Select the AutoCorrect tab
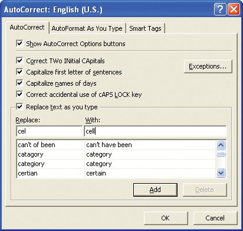243x231 pixels. pyautogui.click(x=27, y=27)
